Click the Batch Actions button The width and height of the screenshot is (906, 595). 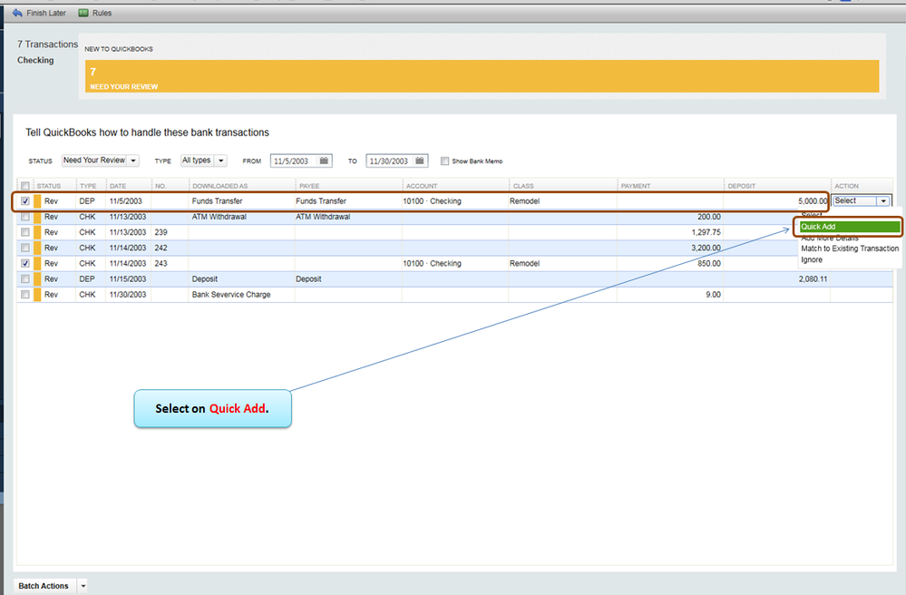click(x=44, y=586)
